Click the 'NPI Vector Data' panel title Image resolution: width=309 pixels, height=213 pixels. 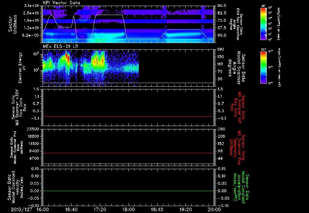[61, 3]
